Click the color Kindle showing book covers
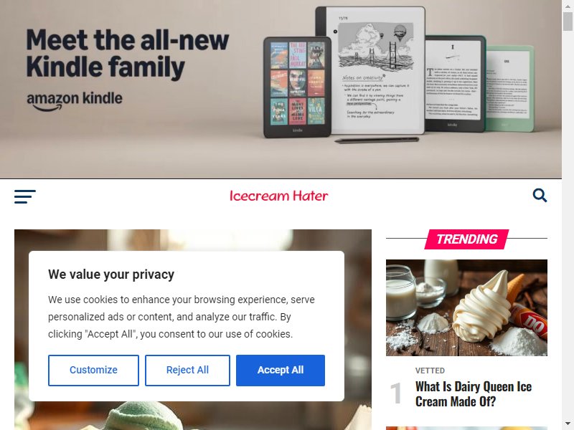Image resolution: width=574 pixels, height=430 pixels. tap(297, 87)
